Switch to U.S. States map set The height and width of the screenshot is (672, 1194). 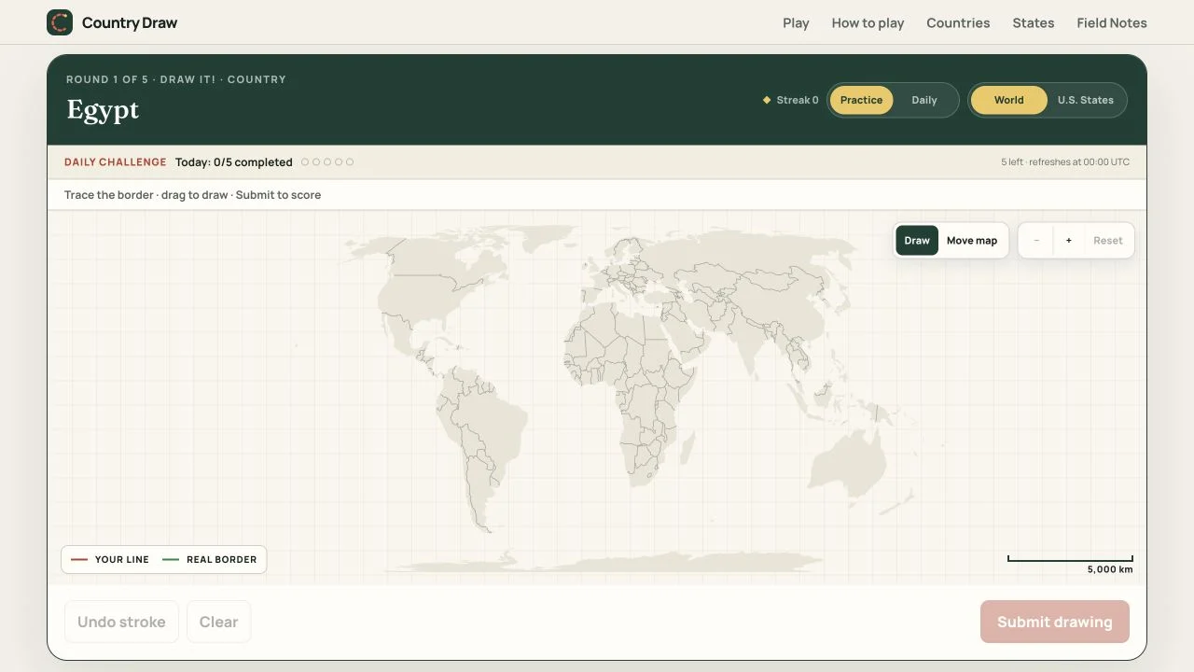click(1085, 100)
